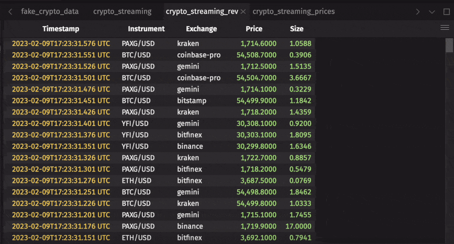Image resolution: width=454 pixels, height=244 pixels.
Task: Sort by the Timestamp column header
Action: (61, 29)
